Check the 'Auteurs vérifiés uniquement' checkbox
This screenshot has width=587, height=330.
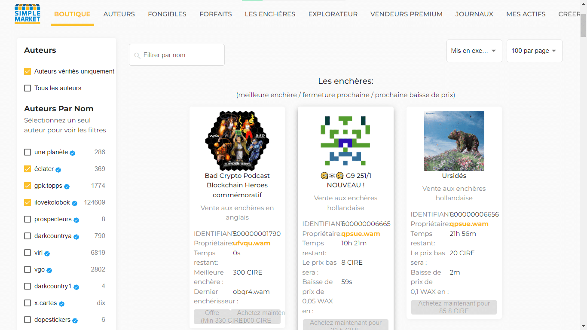coord(28,71)
